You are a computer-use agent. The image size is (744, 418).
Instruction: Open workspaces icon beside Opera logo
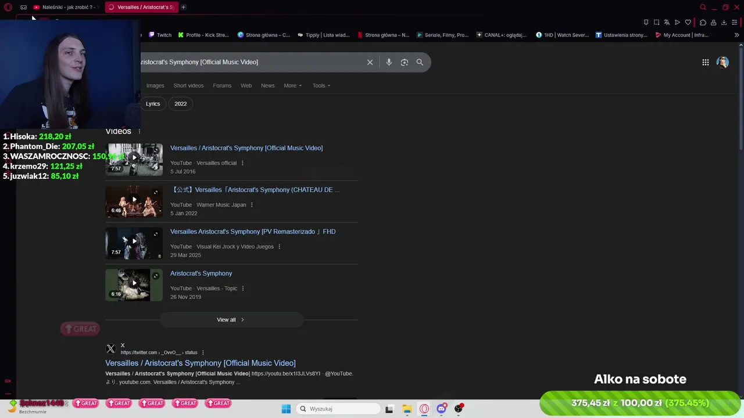click(x=23, y=7)
